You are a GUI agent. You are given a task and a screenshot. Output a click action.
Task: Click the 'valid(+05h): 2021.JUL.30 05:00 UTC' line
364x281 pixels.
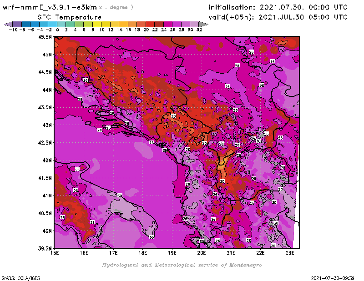(278, 17)
